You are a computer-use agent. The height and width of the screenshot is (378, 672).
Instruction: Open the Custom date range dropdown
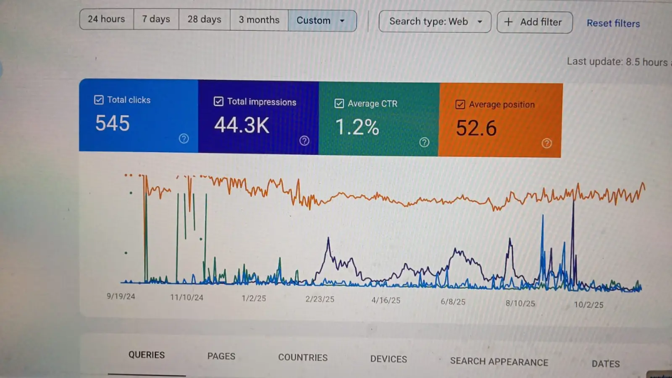click(x=322, y=20)
